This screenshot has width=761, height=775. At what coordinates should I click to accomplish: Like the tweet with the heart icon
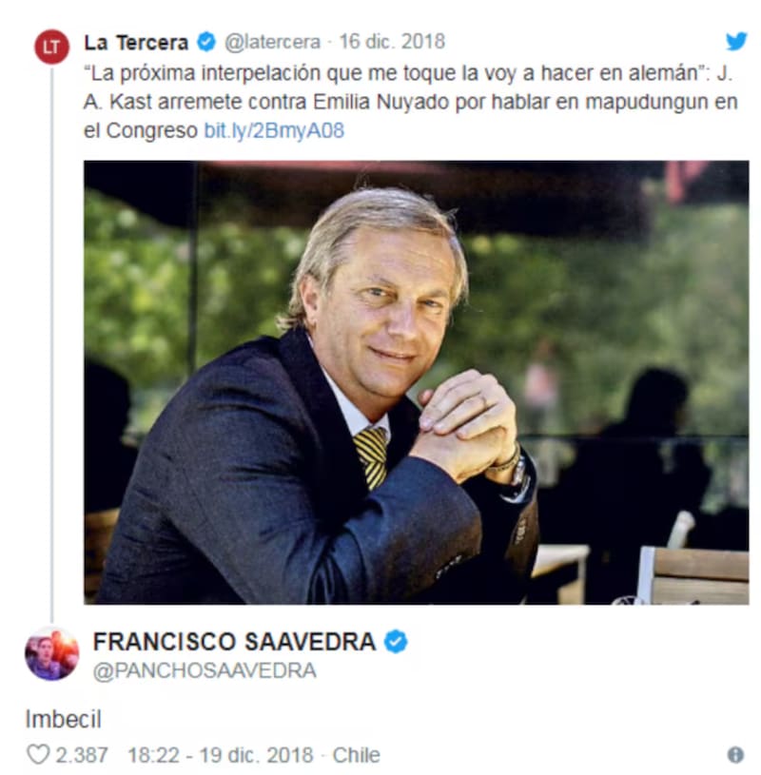click(x=38, y=755)
